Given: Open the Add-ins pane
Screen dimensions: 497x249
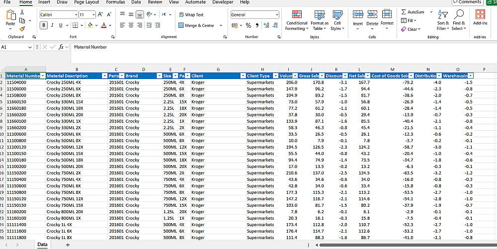Looking at the screenshot, I should pyautogui.click(x=480, y=15).
